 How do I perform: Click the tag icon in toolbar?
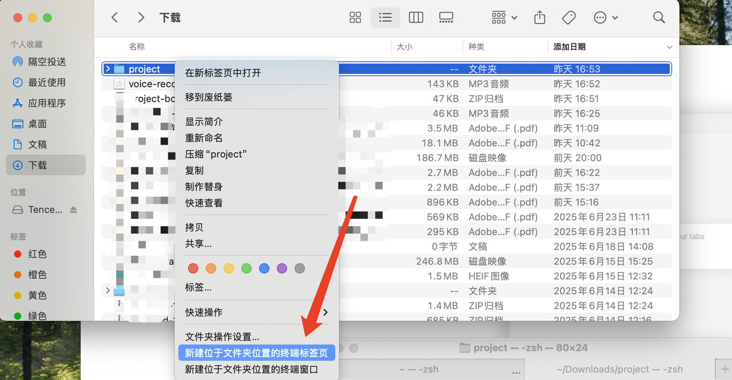tap(568, 18)
